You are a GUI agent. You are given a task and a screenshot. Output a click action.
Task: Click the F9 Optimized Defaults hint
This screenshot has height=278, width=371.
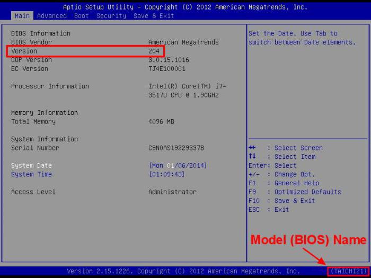tap(295, 192)
